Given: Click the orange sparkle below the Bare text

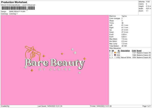Looking at the screenshot, I should click(x=32, y=70).
